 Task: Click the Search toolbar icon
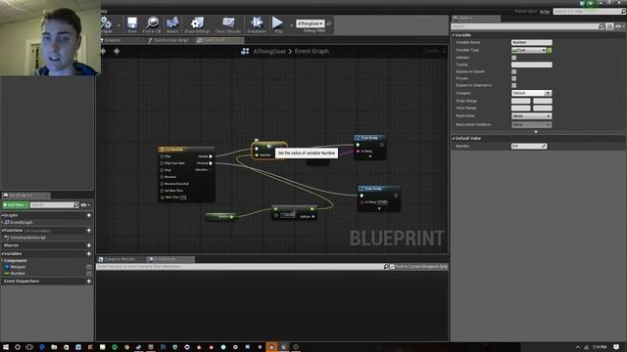(x=172, y=23)
